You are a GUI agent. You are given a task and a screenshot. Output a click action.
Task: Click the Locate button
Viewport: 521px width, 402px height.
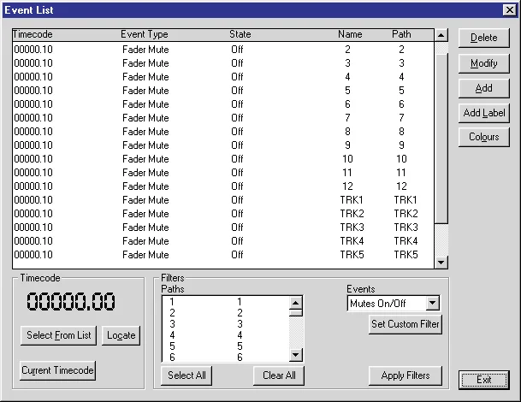tap(121, 335)
